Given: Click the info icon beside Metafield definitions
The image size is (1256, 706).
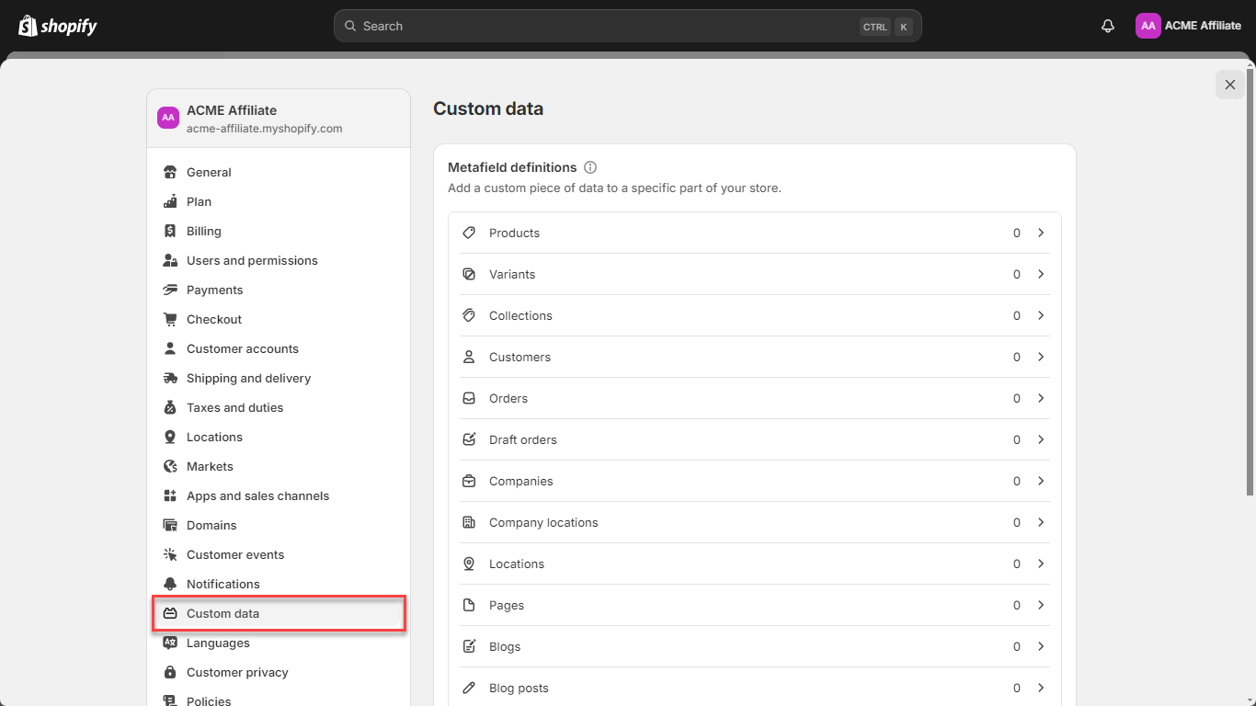Looking at the screenshot, I should 590,167.
